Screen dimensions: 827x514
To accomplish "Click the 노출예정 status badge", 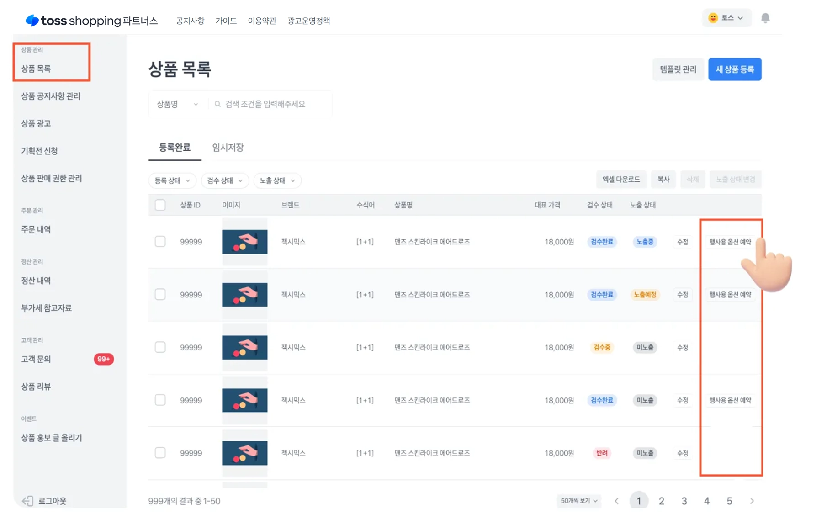I will pyautogui.click(x=645, y=295).
